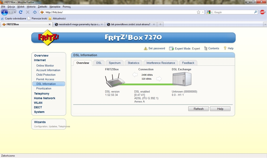
Task: Open the browser home page icon
Action: [35, 12]
